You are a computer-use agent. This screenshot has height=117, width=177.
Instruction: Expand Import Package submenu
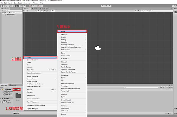[x=40, y=79]
